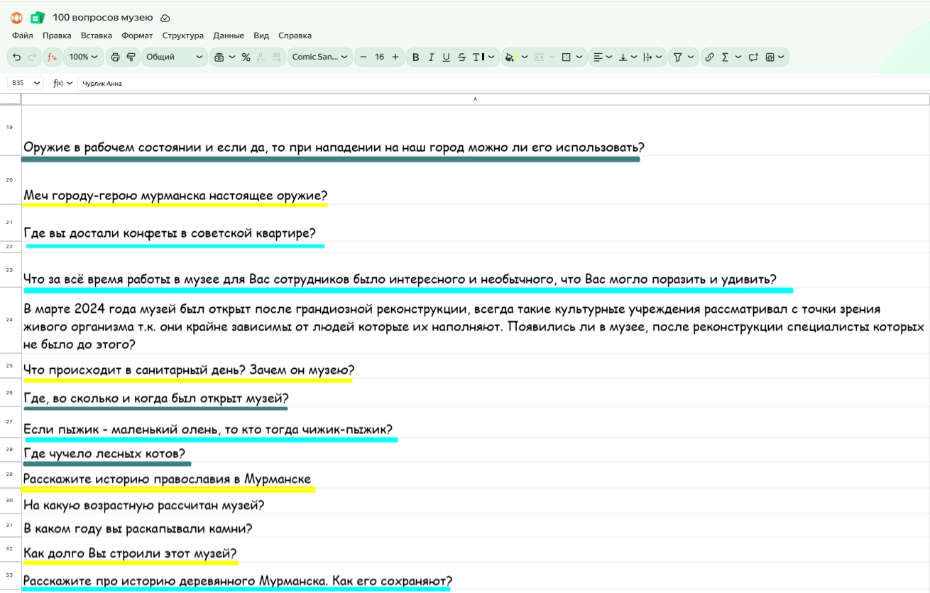The width and height of the screenshot is (930, 593).
Task: Click the undo arrow icon
Action: [x=17, y=57]
